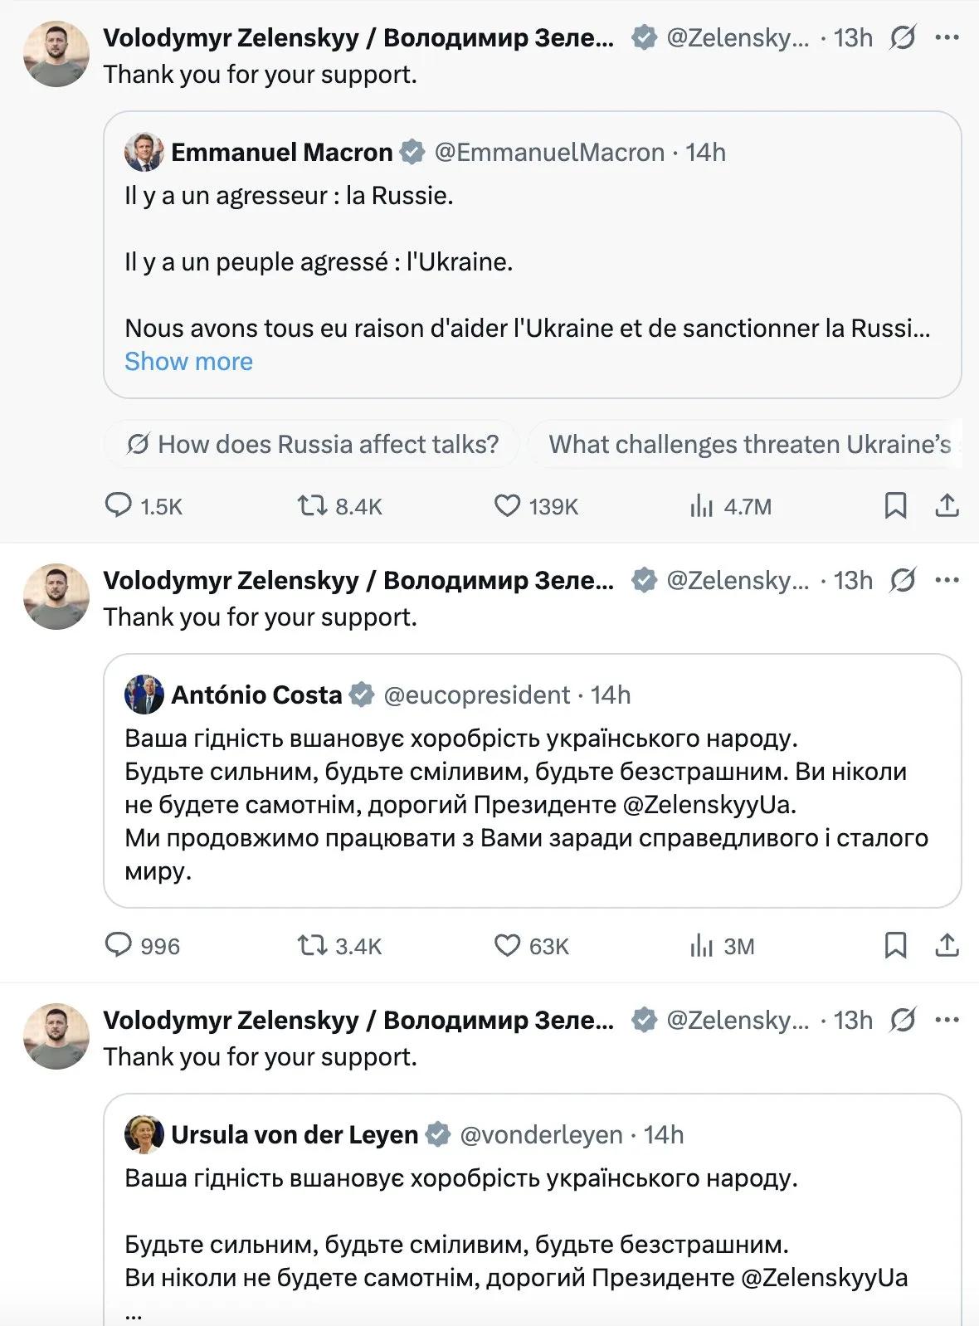This screenshot has height=1326, width=979.
Task: Like the post quoting António Costa
Action: (x=531, y=946)
